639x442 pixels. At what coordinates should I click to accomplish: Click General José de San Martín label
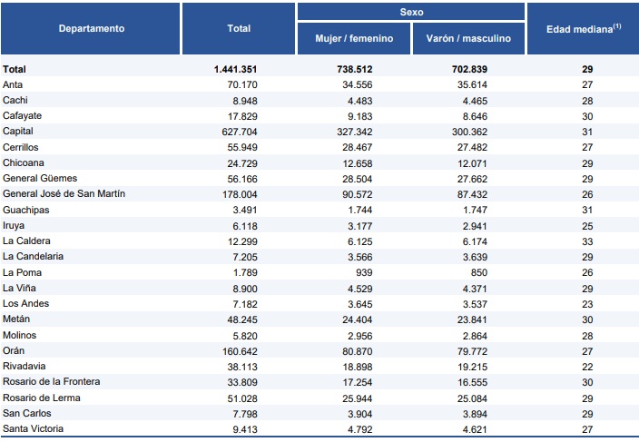click(x=64, y=193)
